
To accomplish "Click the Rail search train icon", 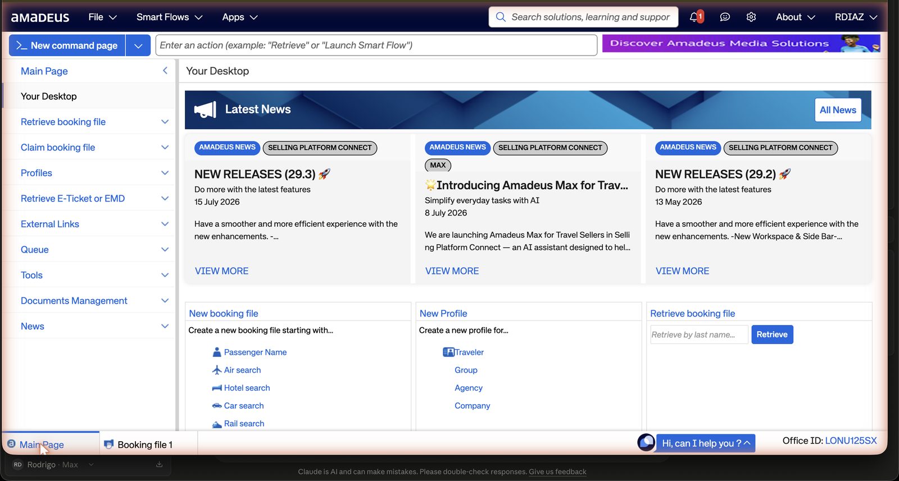I will [217, 424].
